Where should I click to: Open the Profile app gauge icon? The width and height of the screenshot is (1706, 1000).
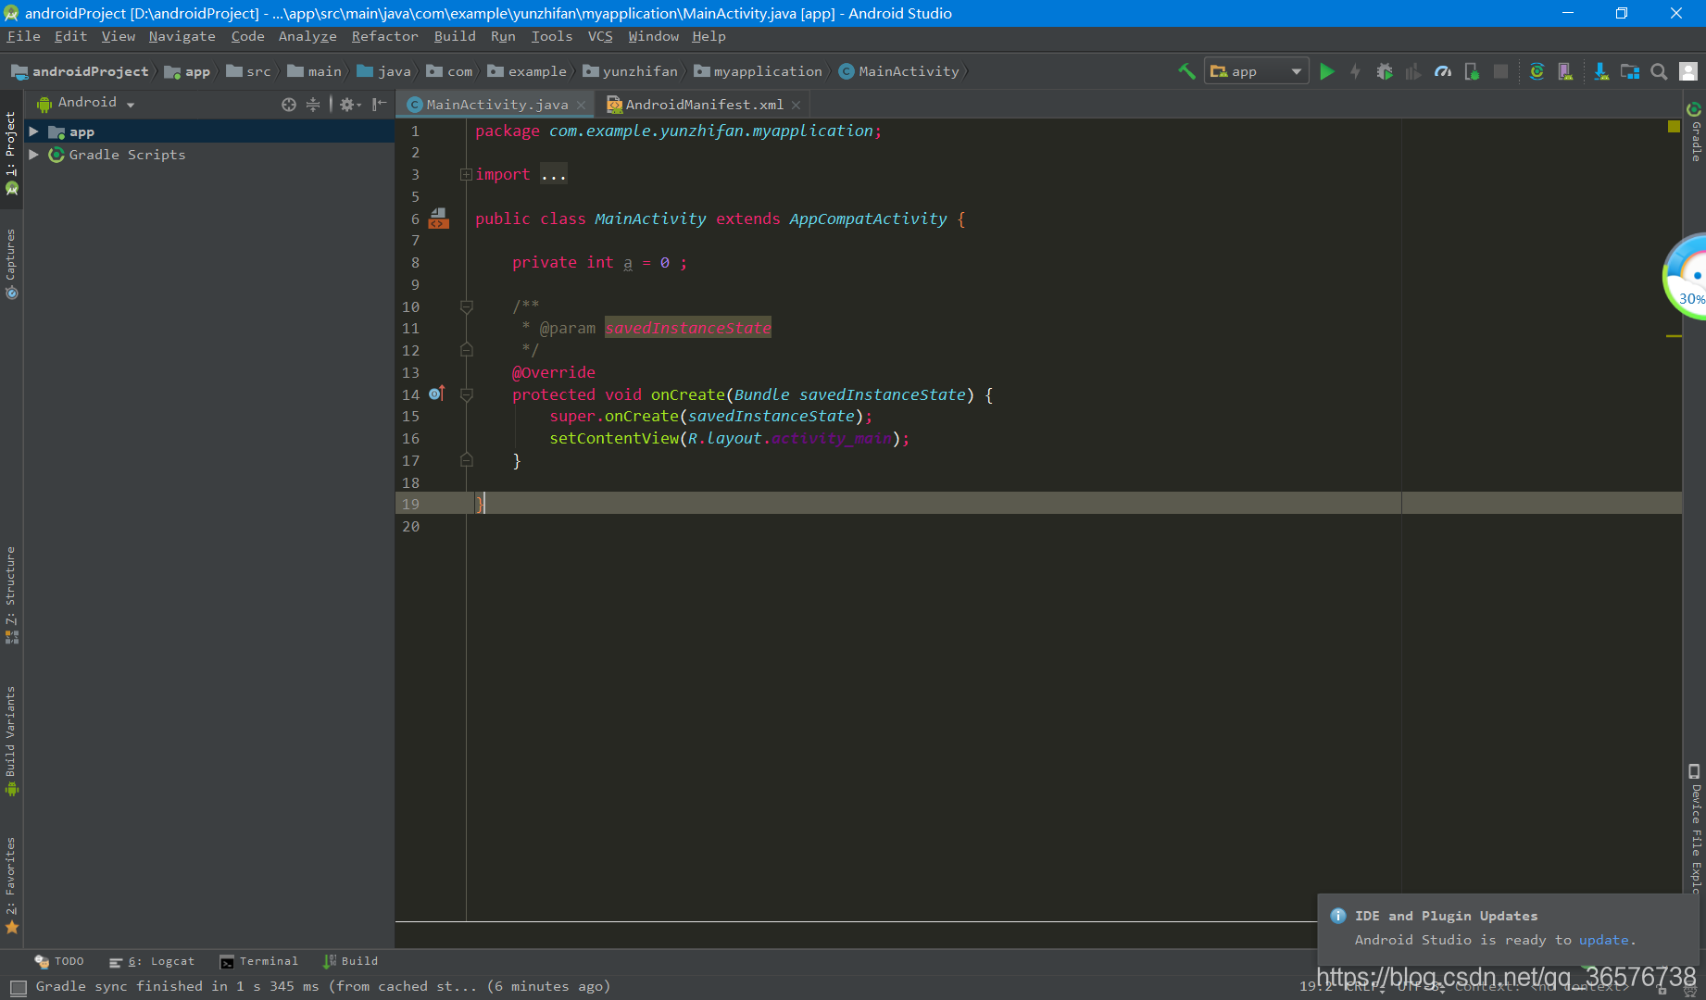[x=1443, y=71]
